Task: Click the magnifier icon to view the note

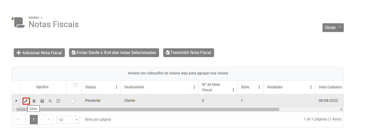Action: [x=50, y=101]
